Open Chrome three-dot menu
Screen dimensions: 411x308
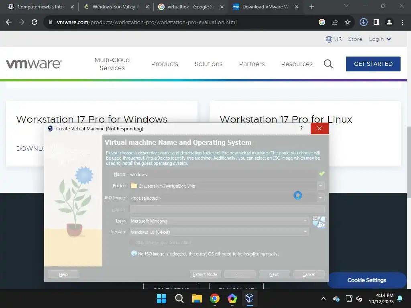pos(402,22)
